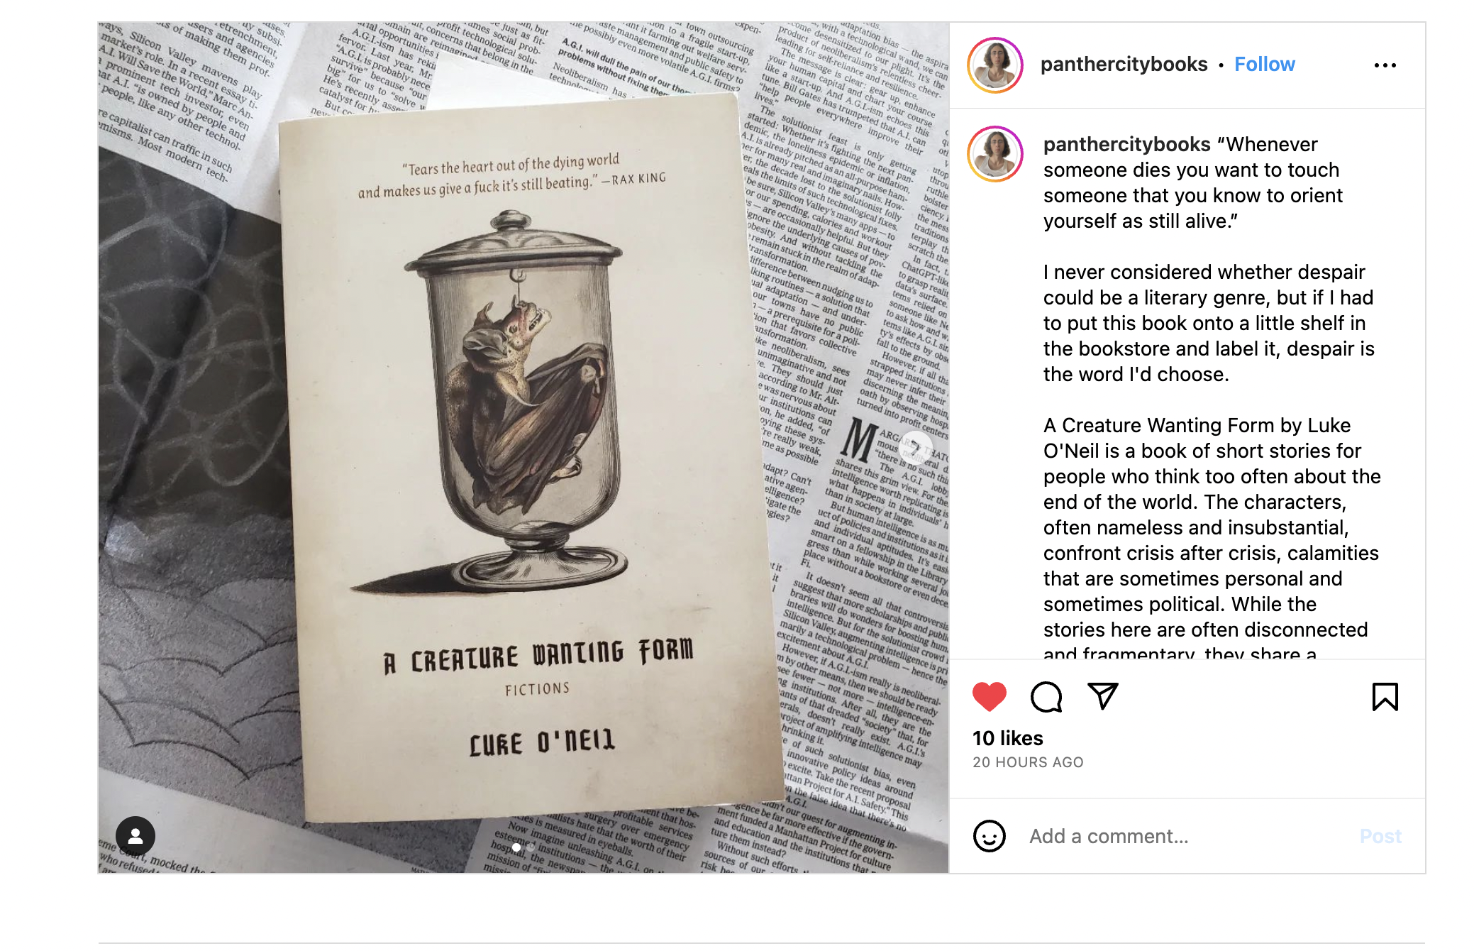The height and width of the screenshot is (951, 1474).
Task: Share post using paper plane icon
Action: tap(1103, 696)
